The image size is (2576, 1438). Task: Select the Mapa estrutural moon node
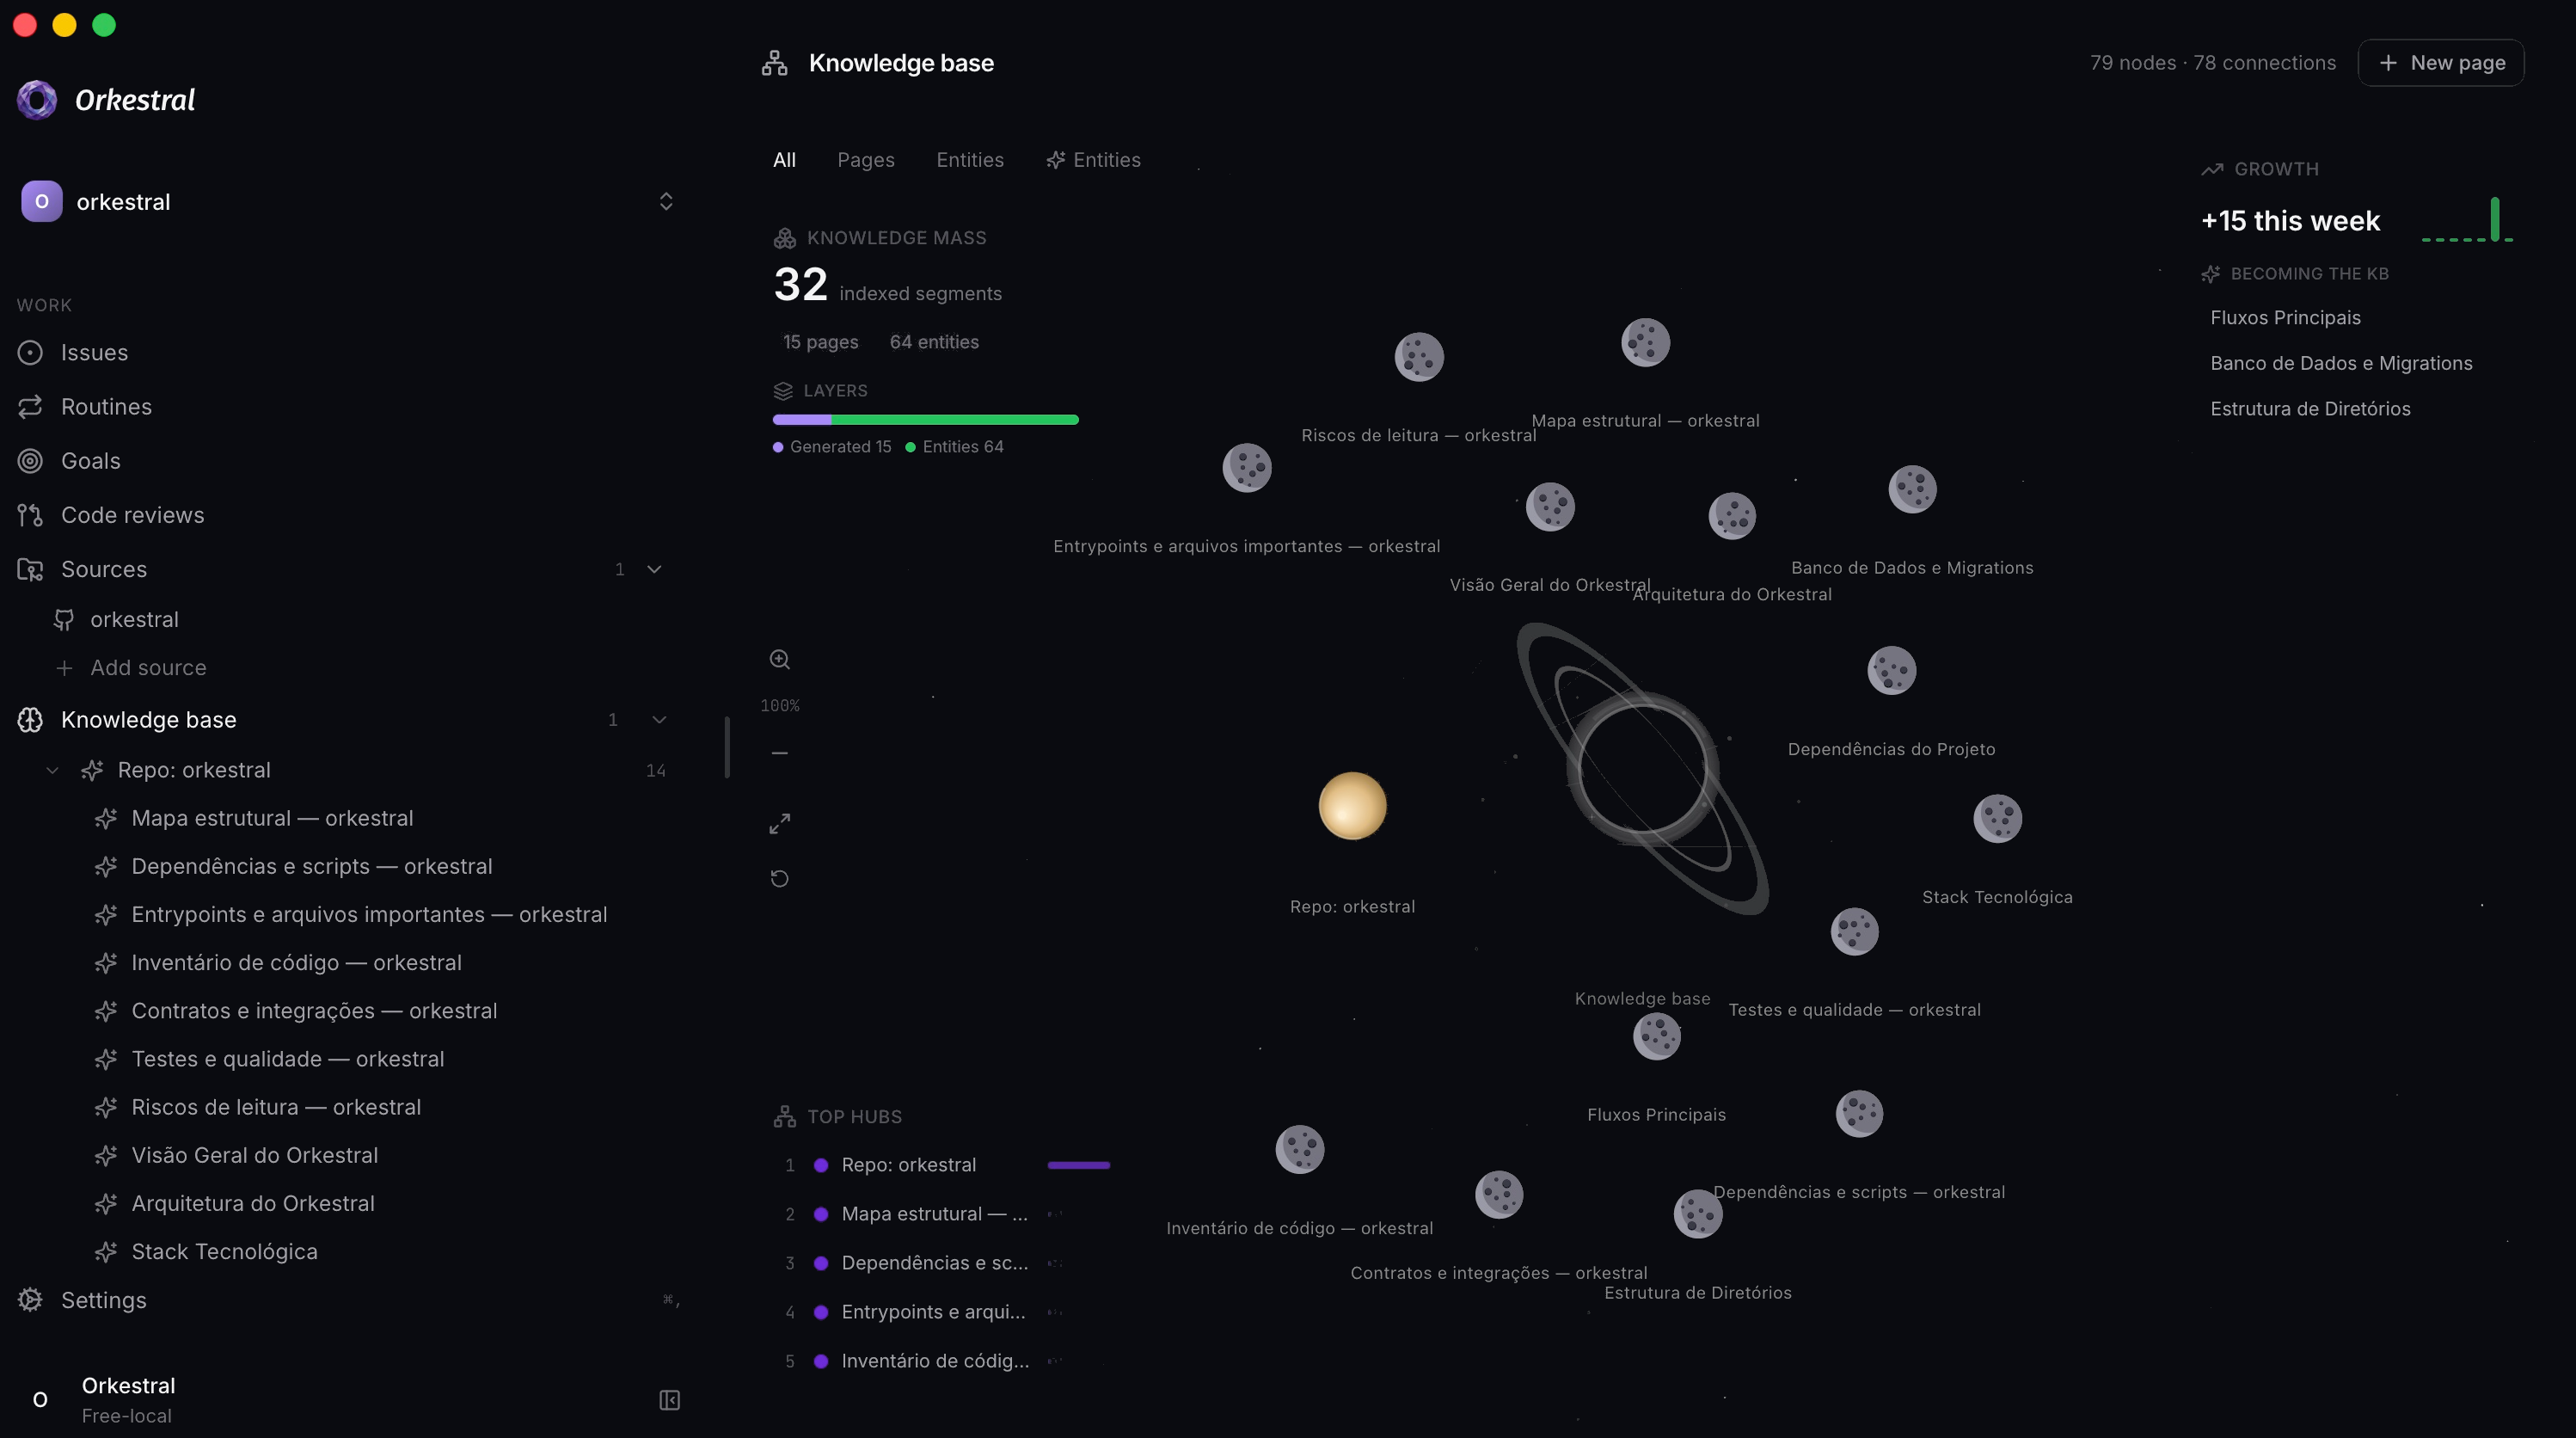point(1645,342)
